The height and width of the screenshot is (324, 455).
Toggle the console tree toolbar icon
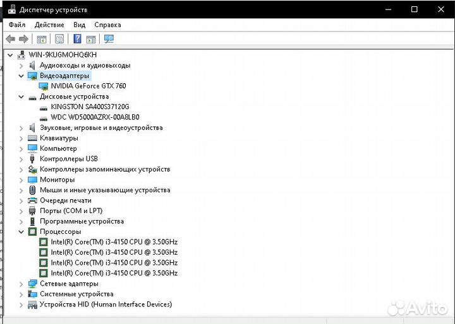pyautogui.click(x=42, y=39)
